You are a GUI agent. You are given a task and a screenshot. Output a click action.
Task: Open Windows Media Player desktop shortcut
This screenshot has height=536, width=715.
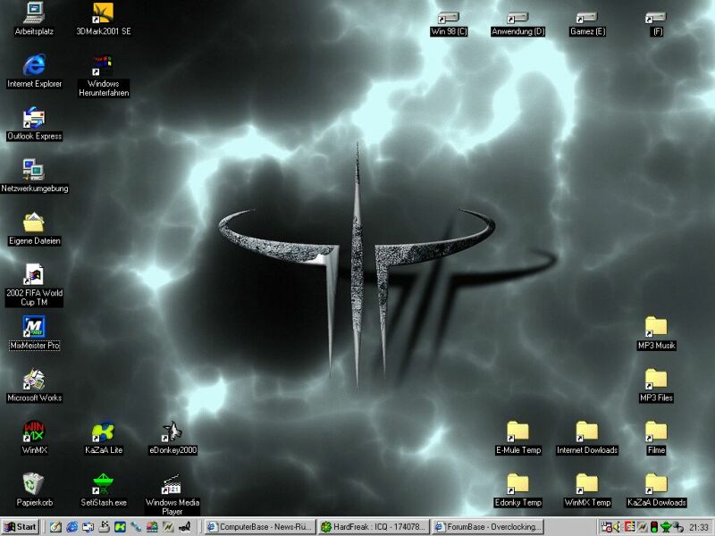click(x=172, y=495)
